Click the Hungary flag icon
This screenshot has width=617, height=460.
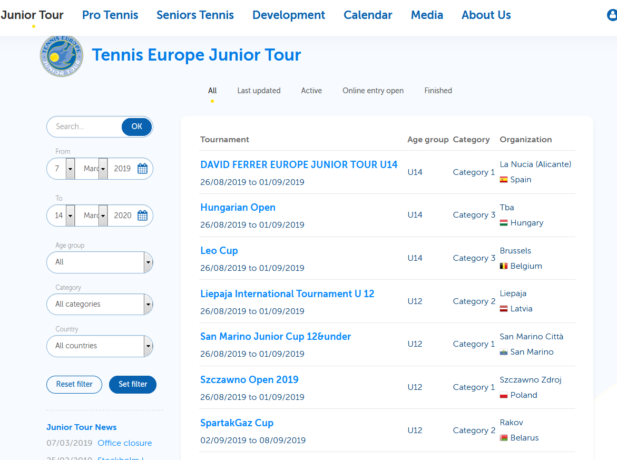(504, 223)
